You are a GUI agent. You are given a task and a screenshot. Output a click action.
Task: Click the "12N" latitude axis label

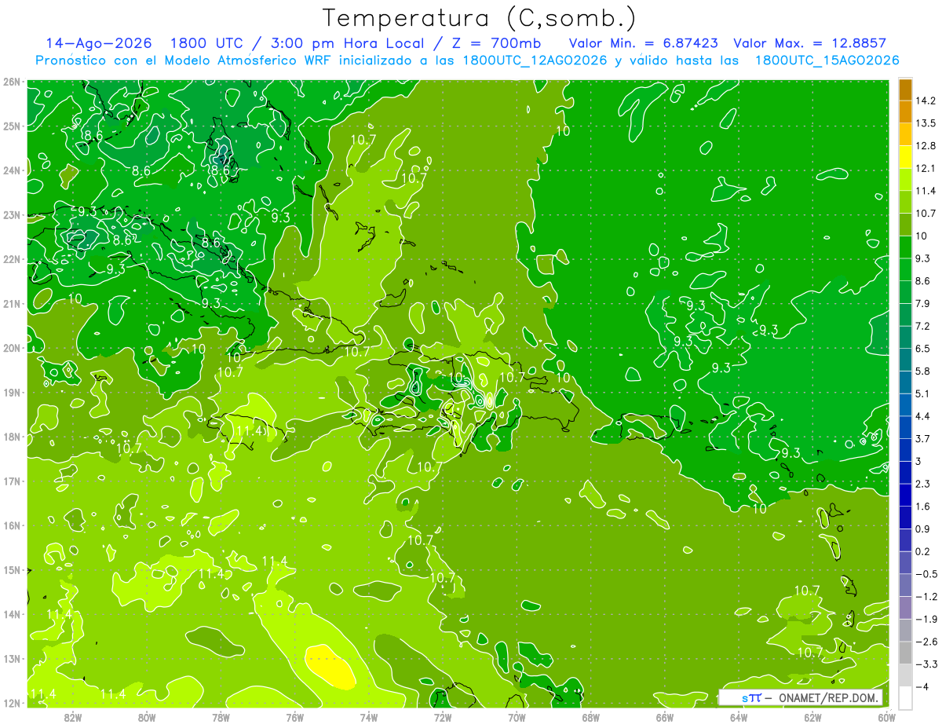pos(12,704)
